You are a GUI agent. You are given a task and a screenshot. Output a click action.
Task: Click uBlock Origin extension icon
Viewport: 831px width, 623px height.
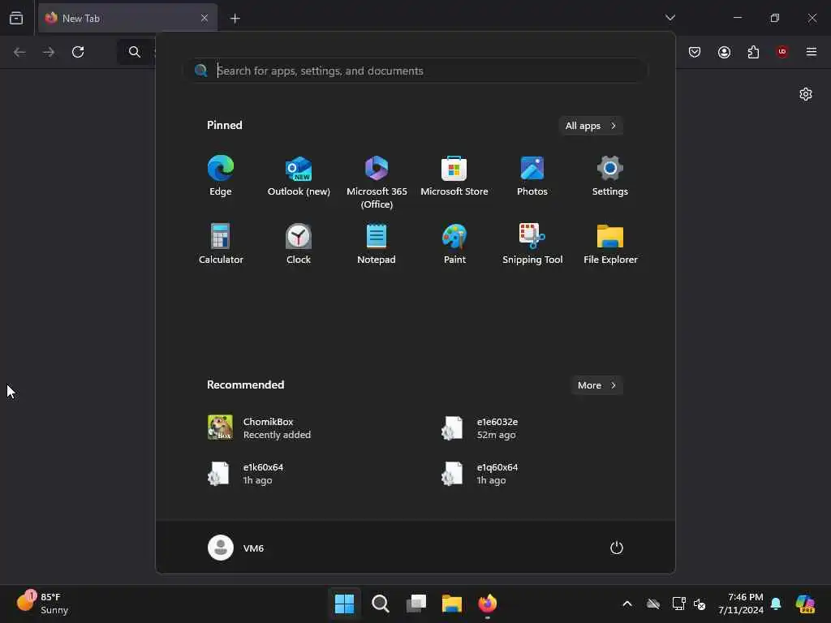click(782, 52)
